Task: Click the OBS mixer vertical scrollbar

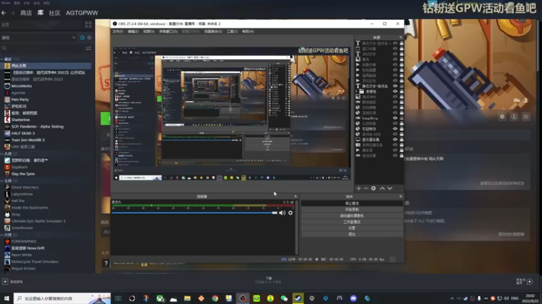Action: [297, 227]
